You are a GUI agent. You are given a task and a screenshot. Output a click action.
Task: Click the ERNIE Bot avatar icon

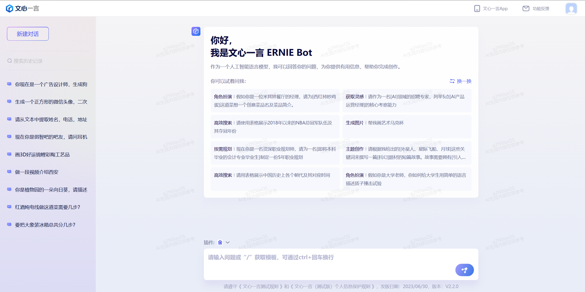(196, 31)
